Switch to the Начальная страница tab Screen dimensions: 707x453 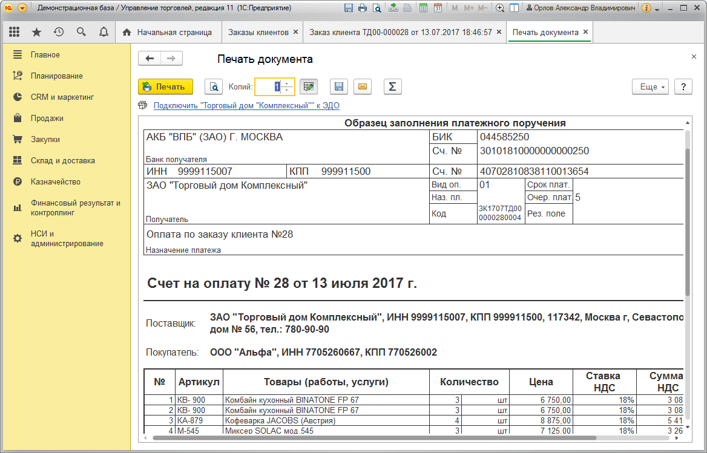168,32
